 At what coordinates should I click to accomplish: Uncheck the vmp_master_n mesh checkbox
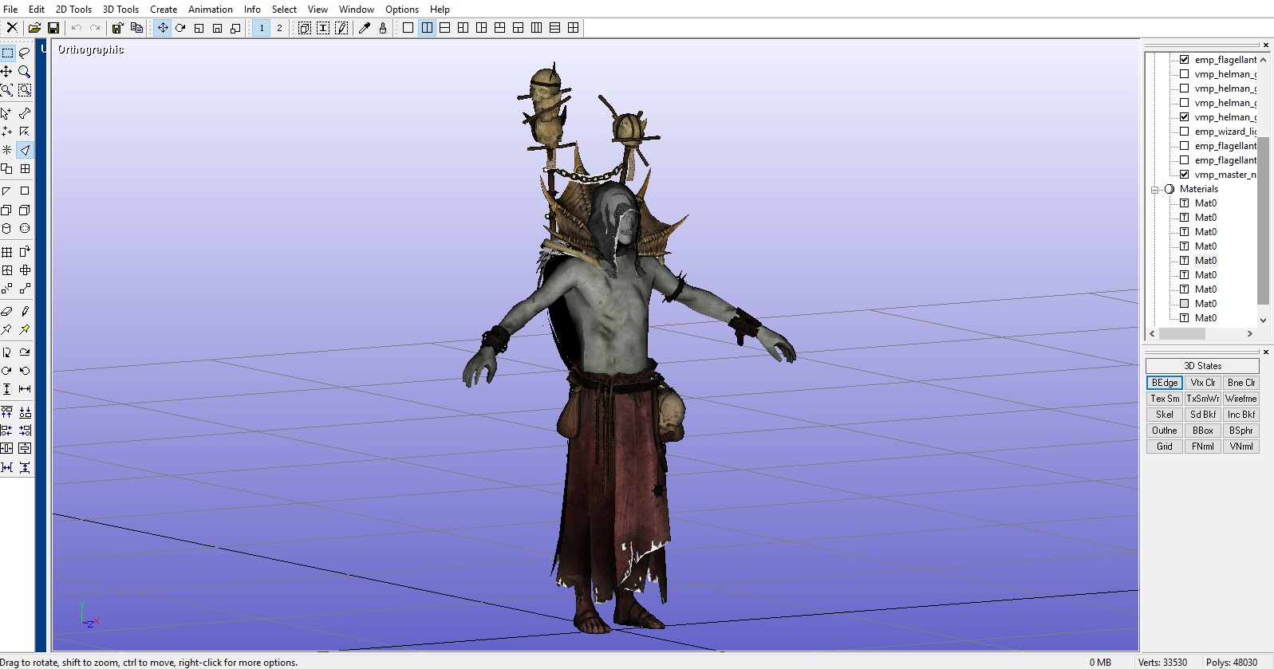[1184, 175]
